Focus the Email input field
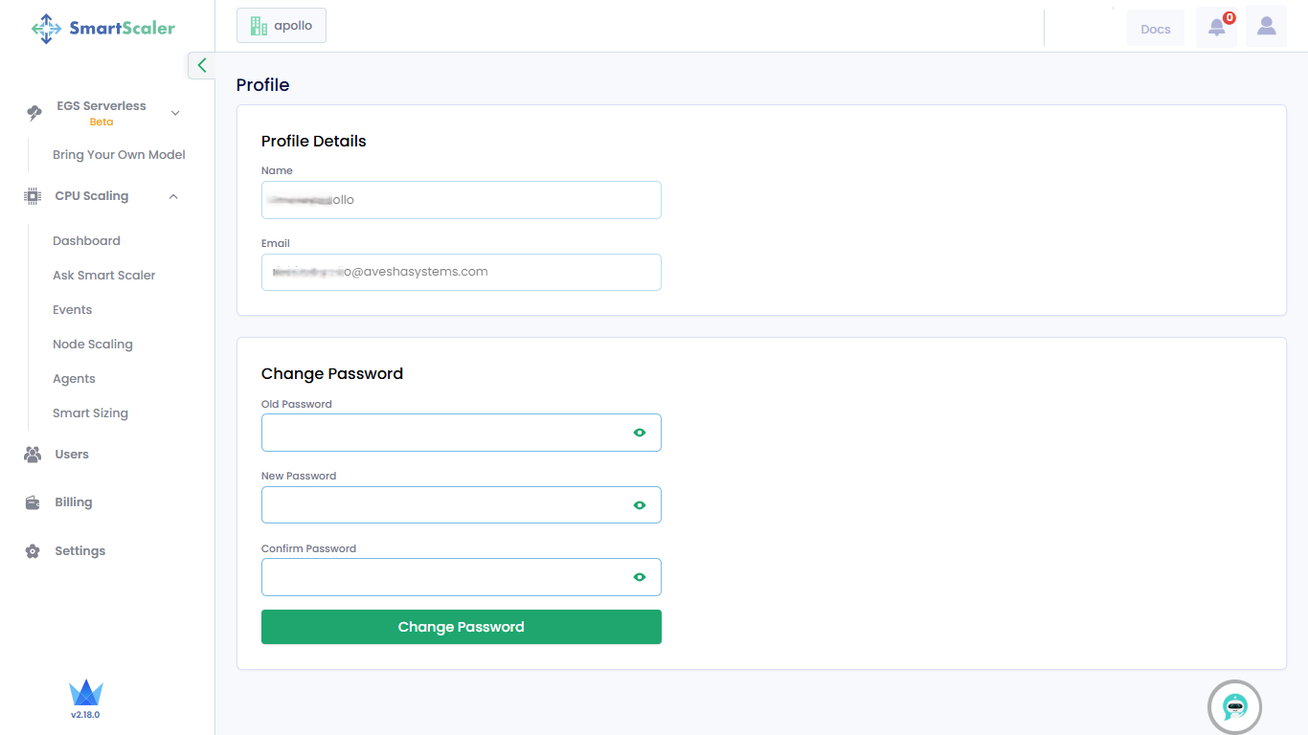This screenshot has width=1308, height=735. click(461, 272)
